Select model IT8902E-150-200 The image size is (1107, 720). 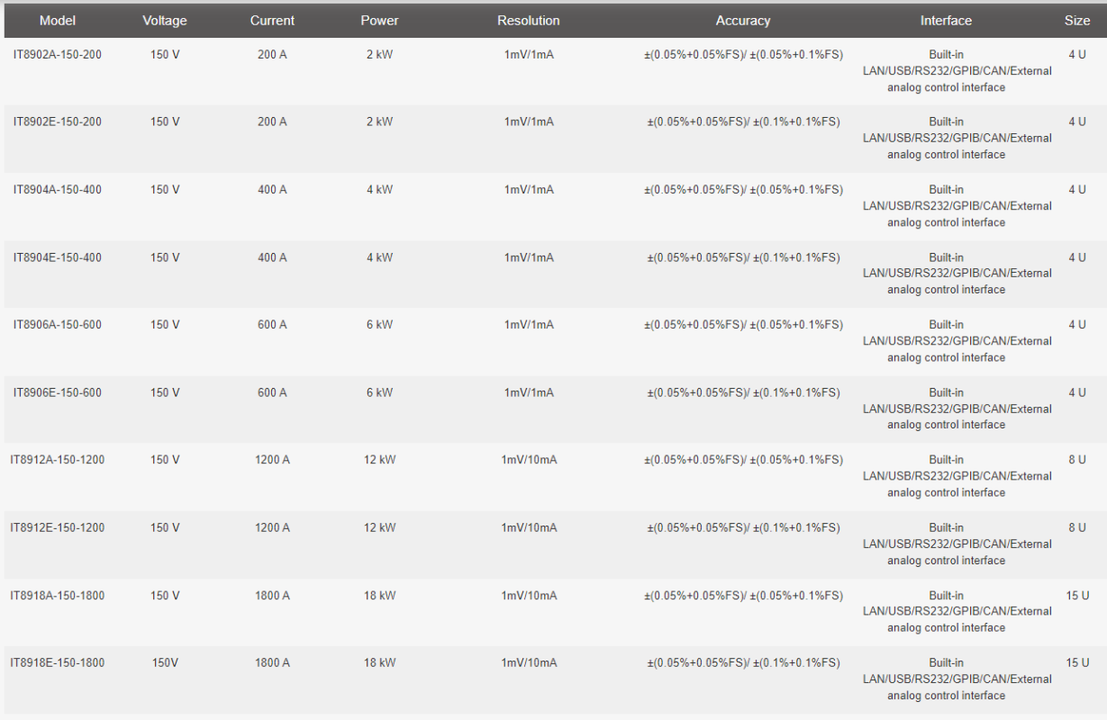tap(58, 121)
